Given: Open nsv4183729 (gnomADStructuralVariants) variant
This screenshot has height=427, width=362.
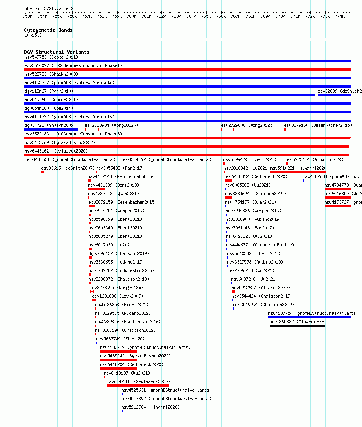Looking at the screenshot, I should coord(145,347).
